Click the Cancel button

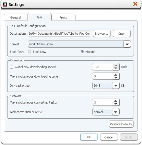point(109,137)
